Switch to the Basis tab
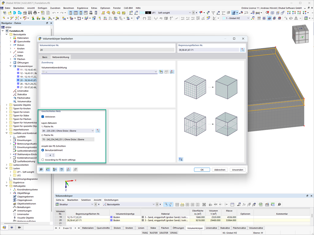Image resolution: width=314 pixels, height=235 pixels. point(45,57)
